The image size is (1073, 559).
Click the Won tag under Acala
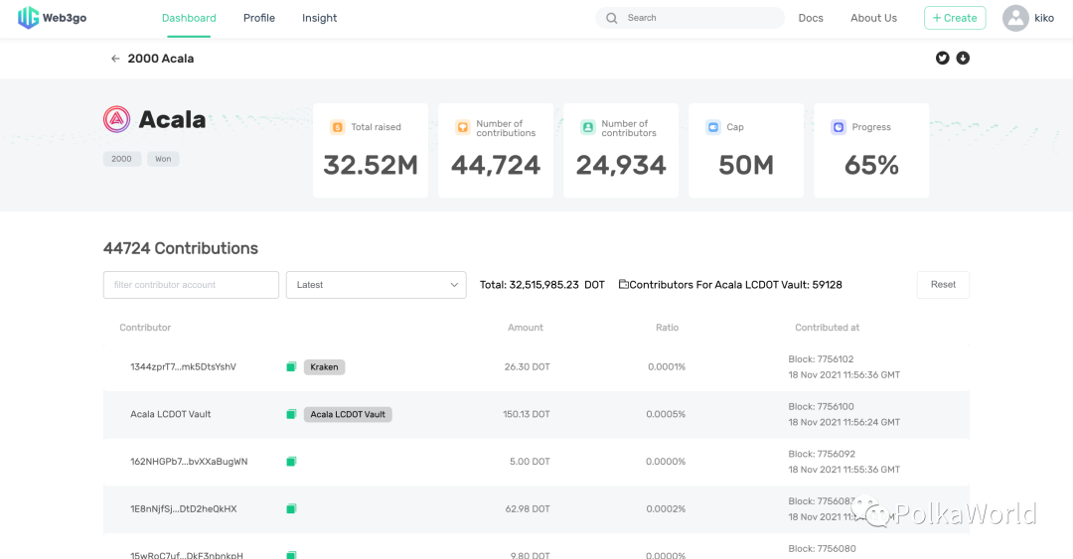click(x=163, y=159)
